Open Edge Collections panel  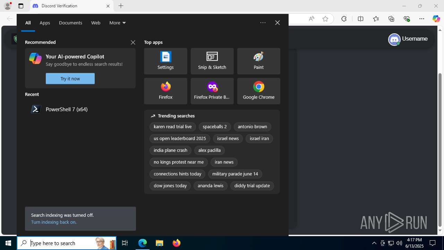[x=391, y=19]
